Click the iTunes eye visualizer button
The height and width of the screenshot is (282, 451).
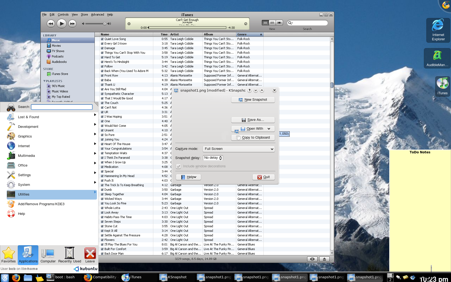(x=312, y=259)
